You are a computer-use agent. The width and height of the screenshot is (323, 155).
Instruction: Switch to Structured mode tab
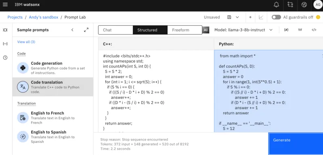coord(150,30)
